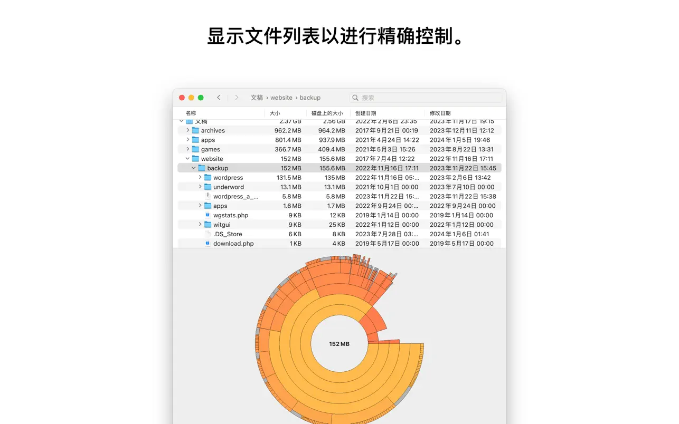
Task: Click the wordpress folder icon
Action: coord(208,178)
